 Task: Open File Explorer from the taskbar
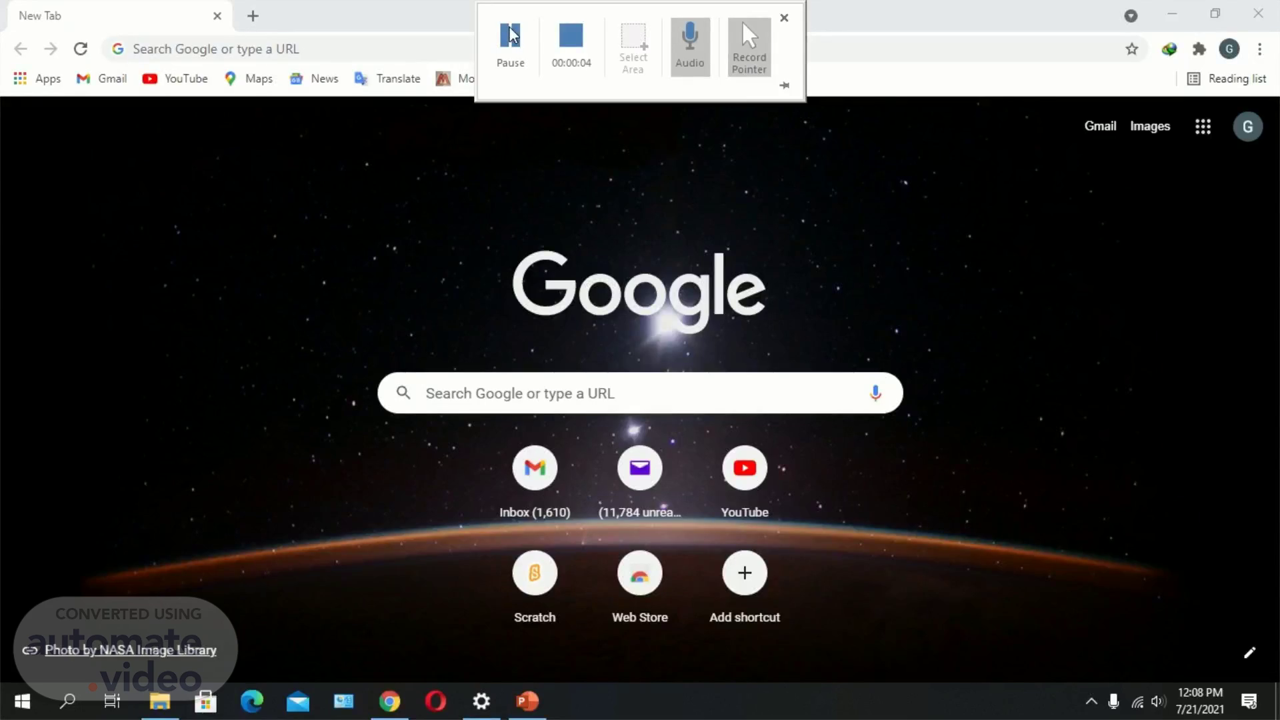coord(159,701)
